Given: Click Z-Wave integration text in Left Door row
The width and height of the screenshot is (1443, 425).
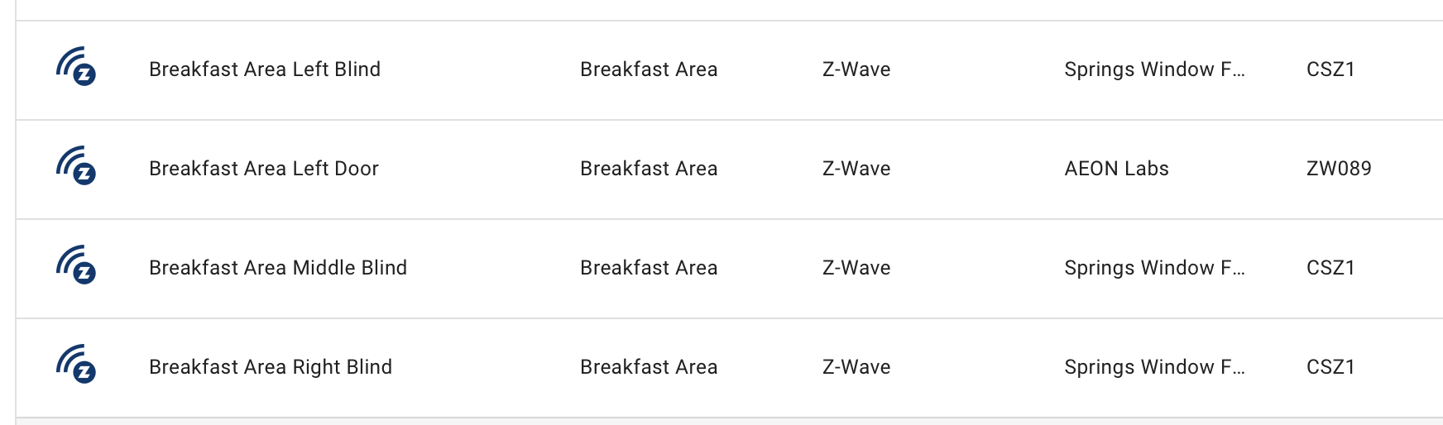Looking at the screenshot, I should [856, 169].
